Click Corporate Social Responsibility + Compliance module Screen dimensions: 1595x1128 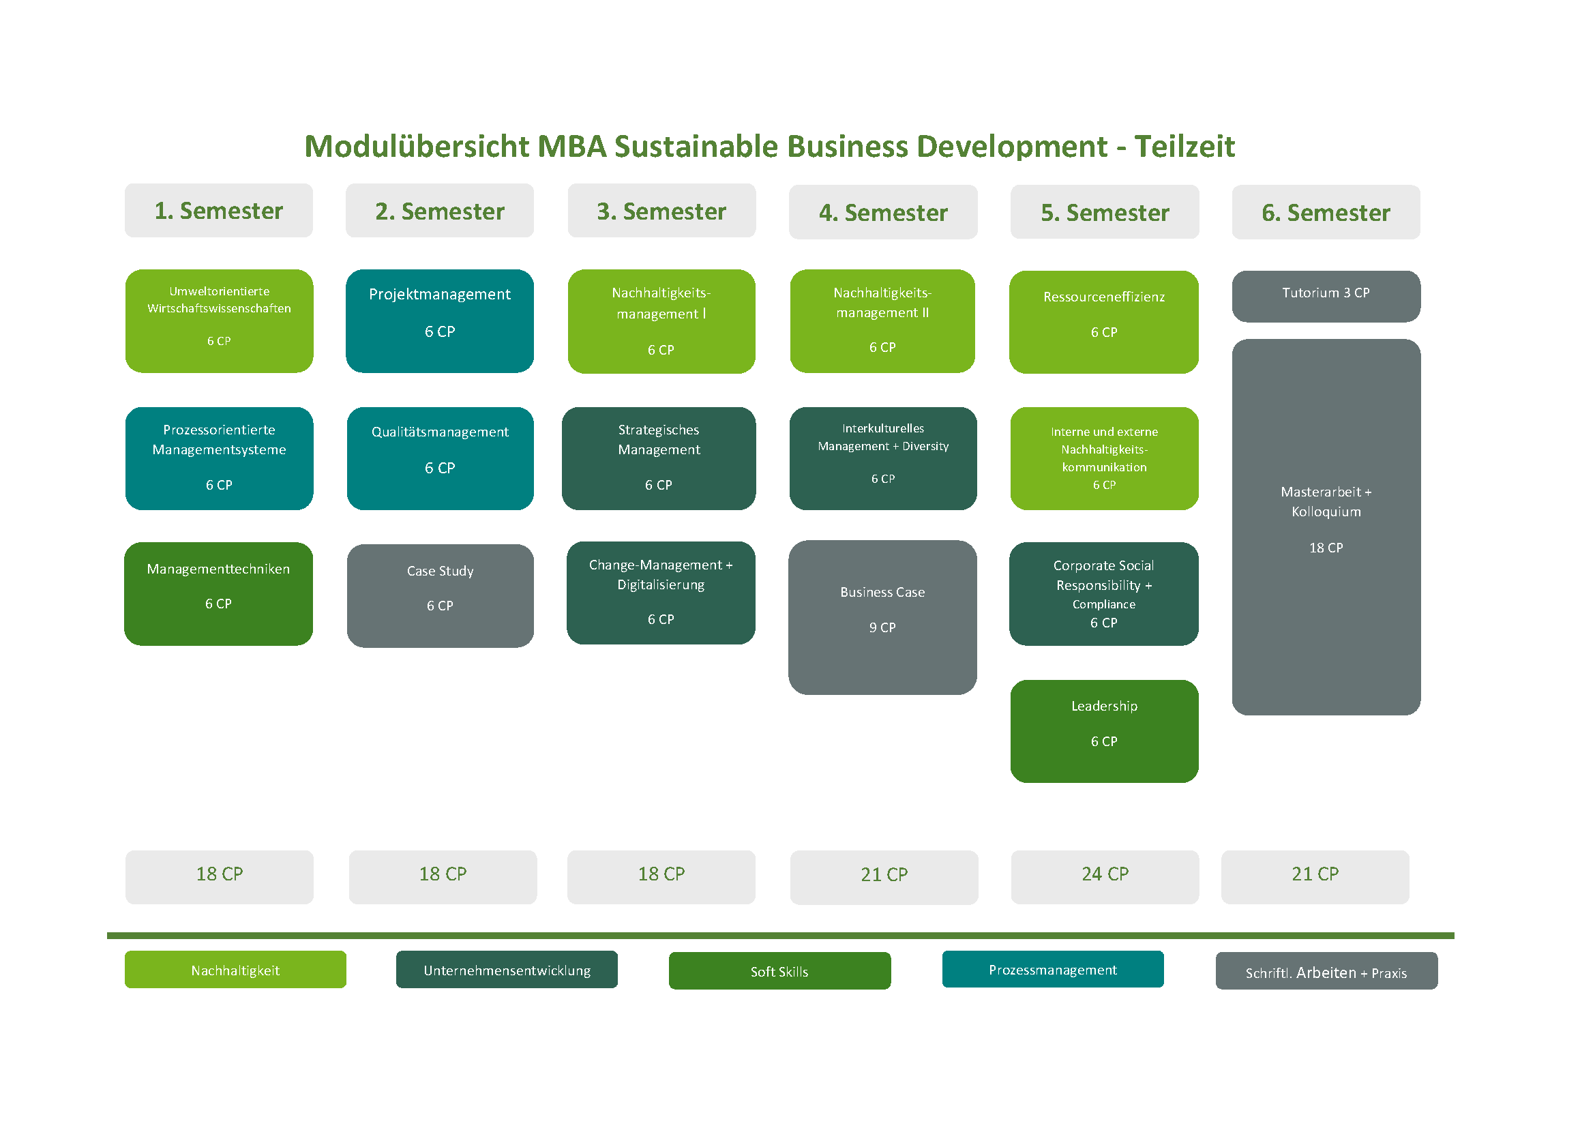coord(1104,594)
